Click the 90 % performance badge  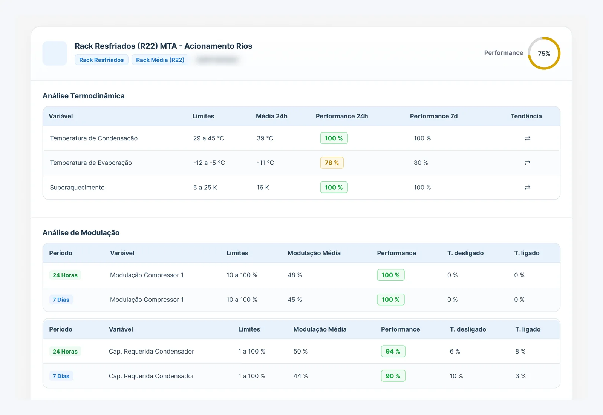pyautogui.click(x=393, y=376)
